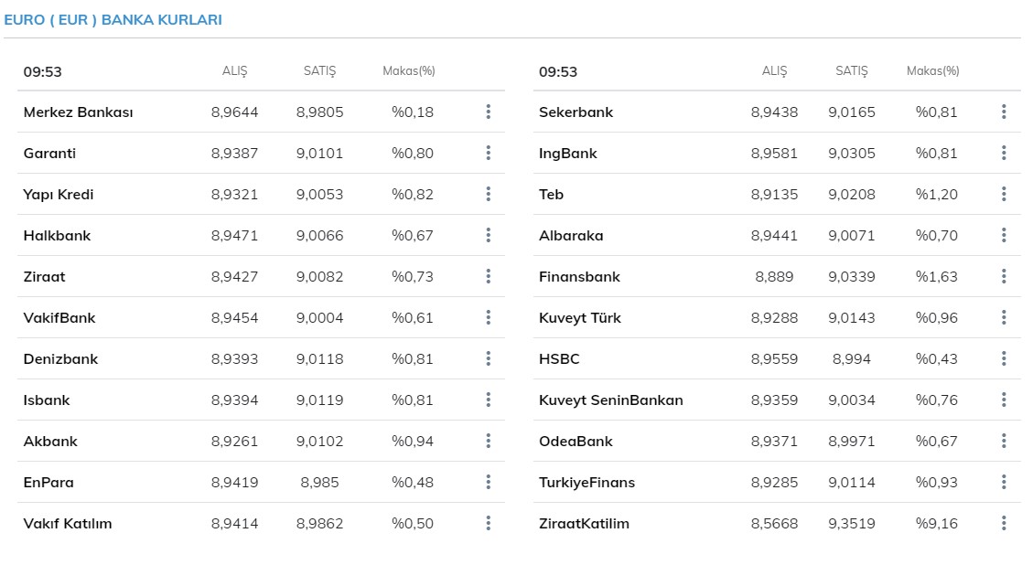
Task: Open three-dot menu for Garanti row
Action: tap(489, 153)
